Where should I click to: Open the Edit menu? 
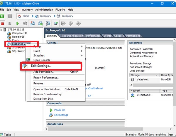(9, 10)
